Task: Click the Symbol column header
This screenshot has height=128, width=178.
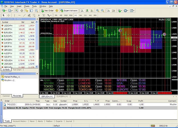Action: pos(8,22)
